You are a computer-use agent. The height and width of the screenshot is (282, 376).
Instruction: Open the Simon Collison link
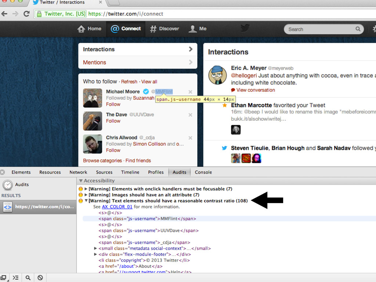click(x=149, y=144)
